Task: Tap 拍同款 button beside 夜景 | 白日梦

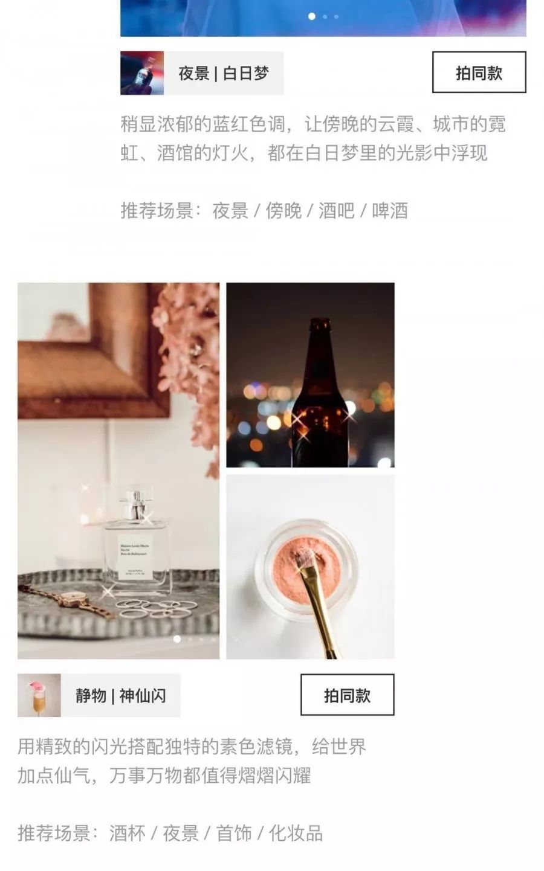Action: pos(479,72)
